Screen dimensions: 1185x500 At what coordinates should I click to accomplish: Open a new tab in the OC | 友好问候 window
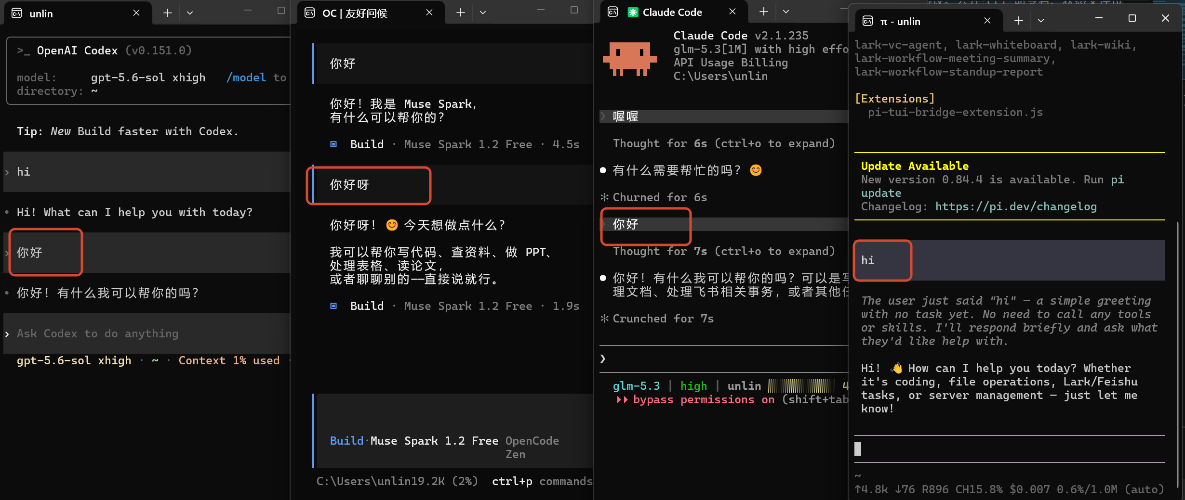point(461,13)
